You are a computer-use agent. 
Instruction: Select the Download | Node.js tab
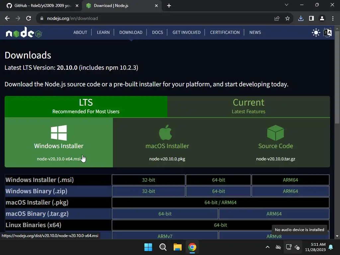[x=122, y=6]
